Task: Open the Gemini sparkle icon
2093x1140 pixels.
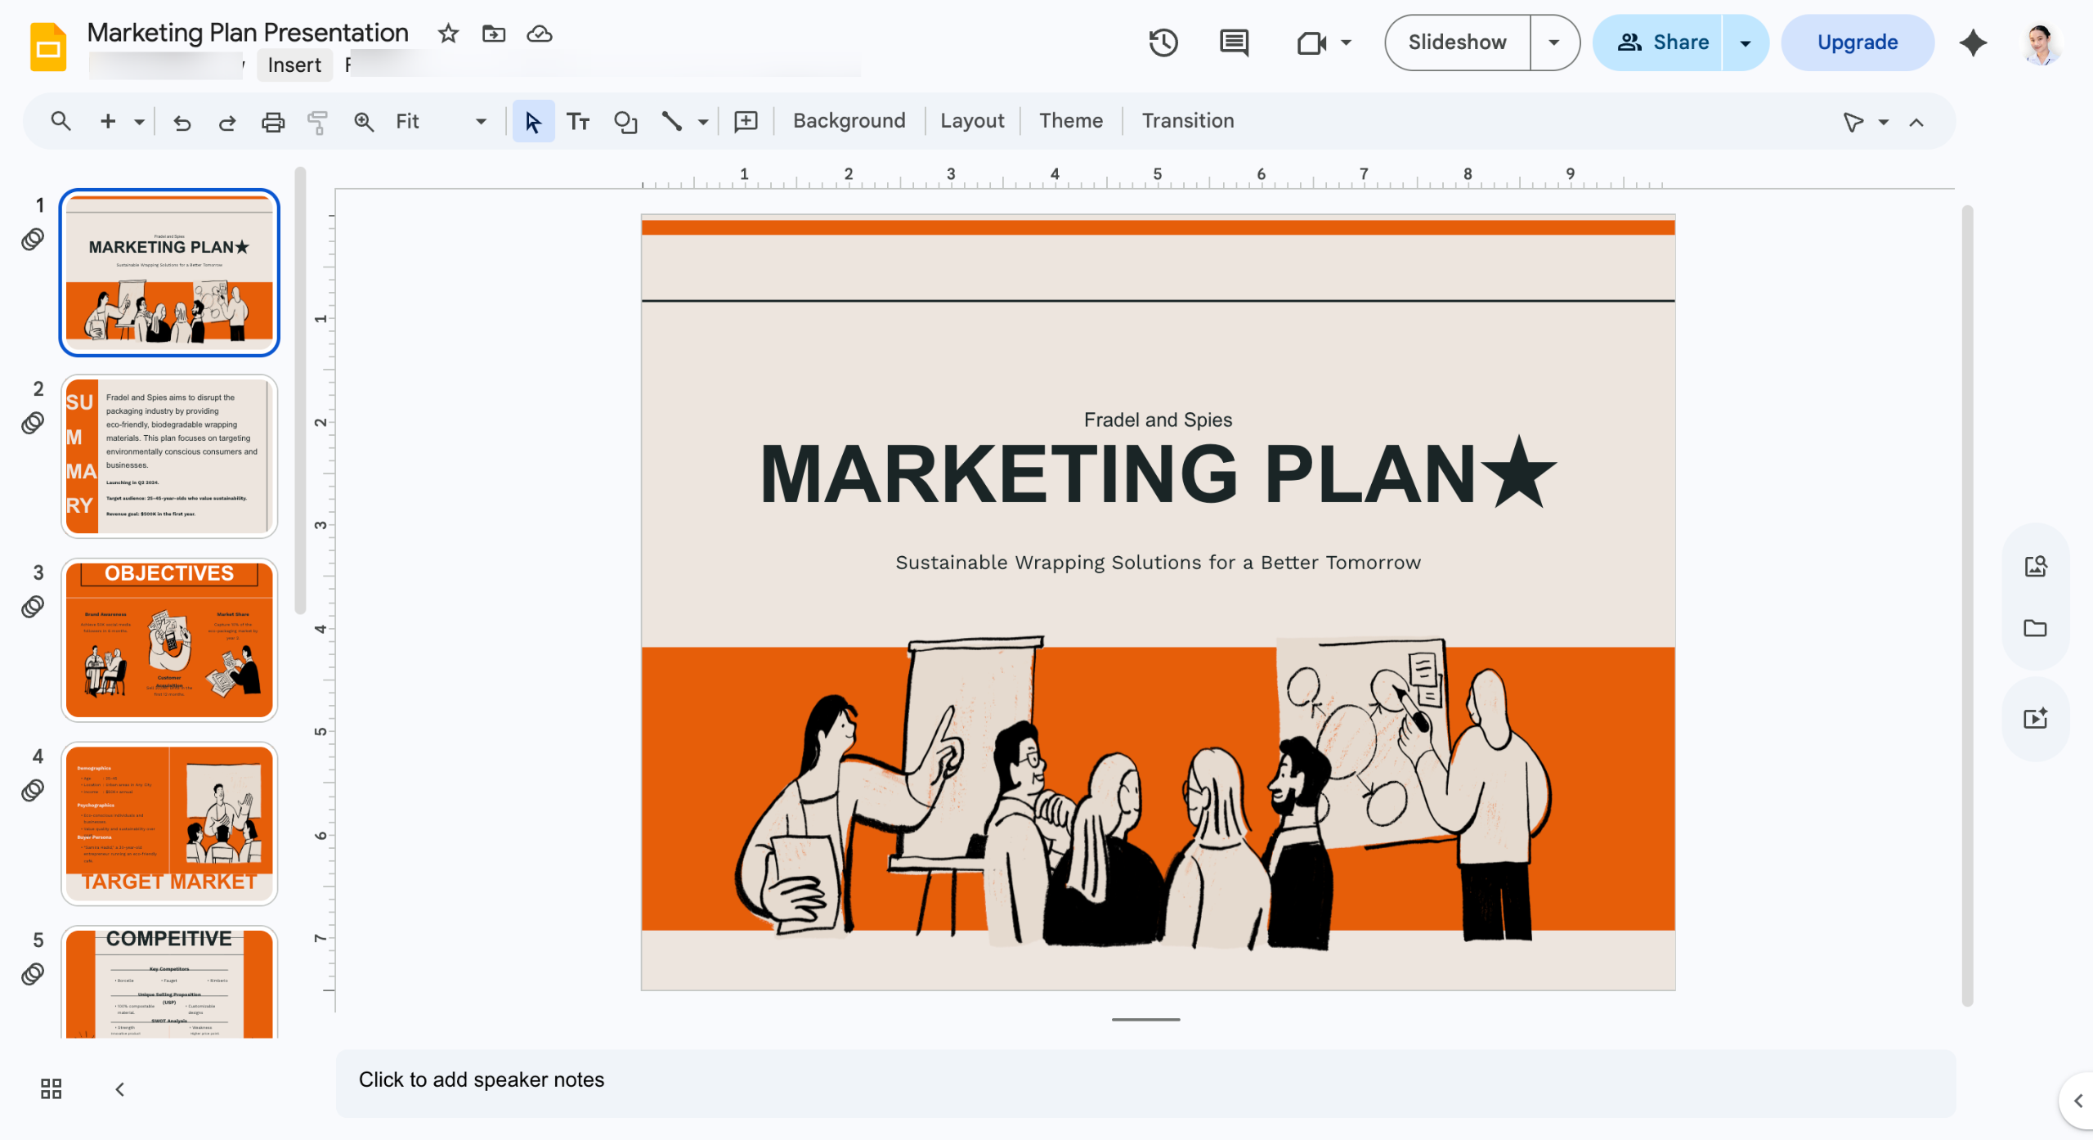Action: pyautogui.click(x=1973, y=43)
